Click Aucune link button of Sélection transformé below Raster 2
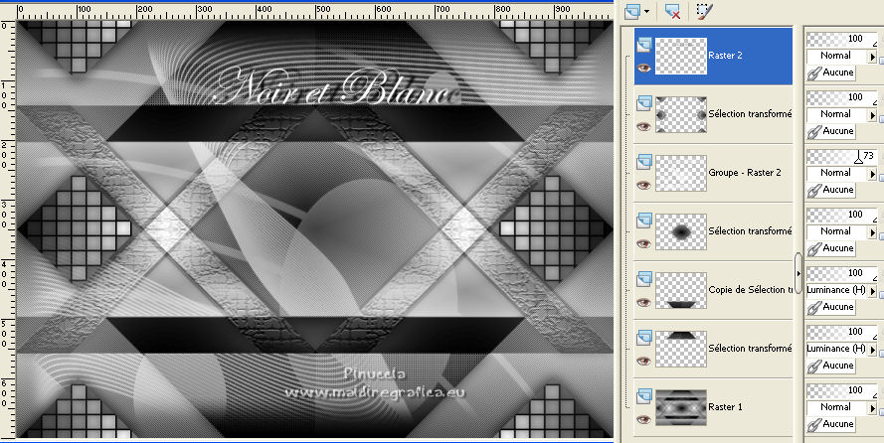The width and height of the screenshot is (884, 443). click(x=830, y=131)
